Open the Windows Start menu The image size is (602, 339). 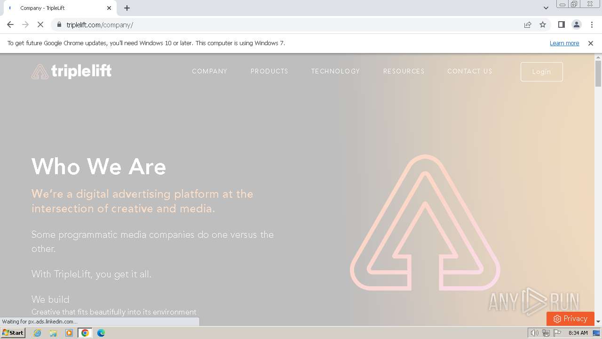pos(13,333)
